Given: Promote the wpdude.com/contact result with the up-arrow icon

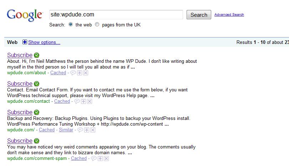Looking at the screenshot, I should click(x=83, y=101).
